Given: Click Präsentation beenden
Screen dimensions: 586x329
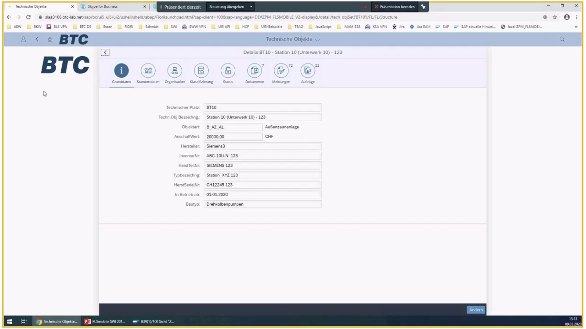Looking at the screenshot, I should point(395,6).
